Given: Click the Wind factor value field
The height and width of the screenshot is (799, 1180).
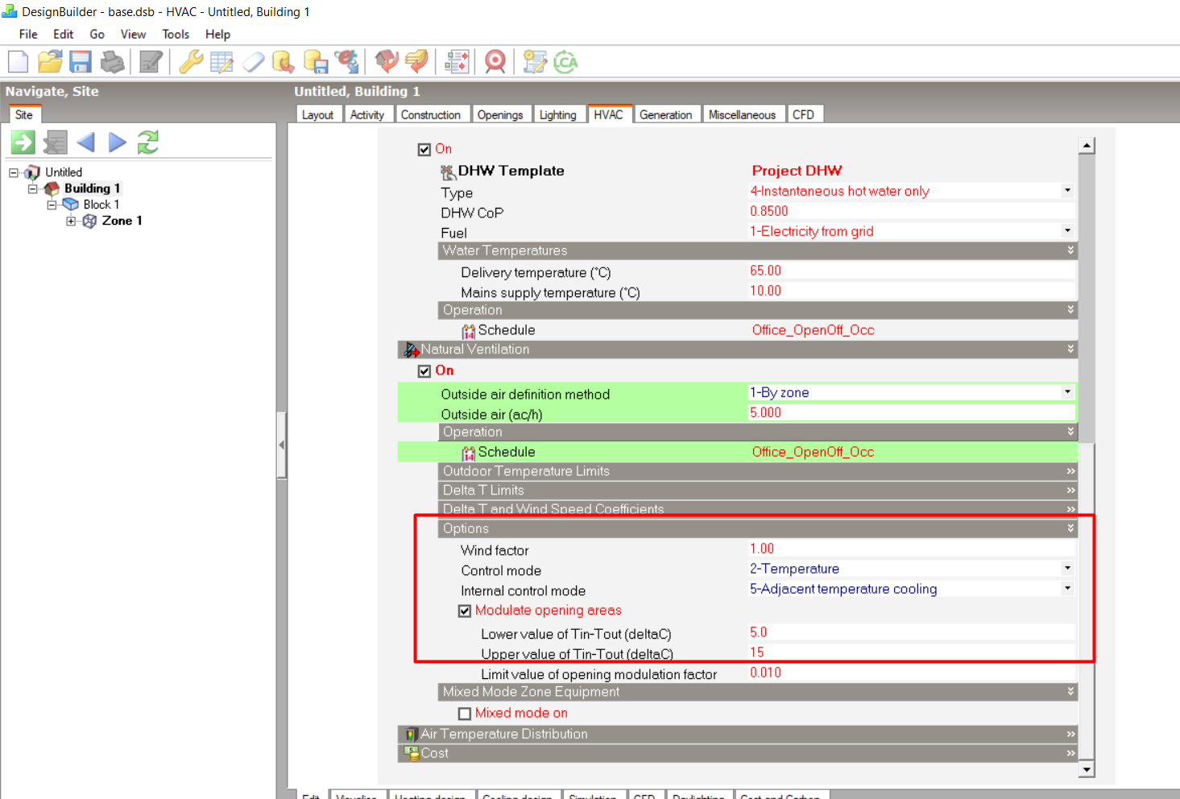Looking at the screenshot, I should pos(911,549).
